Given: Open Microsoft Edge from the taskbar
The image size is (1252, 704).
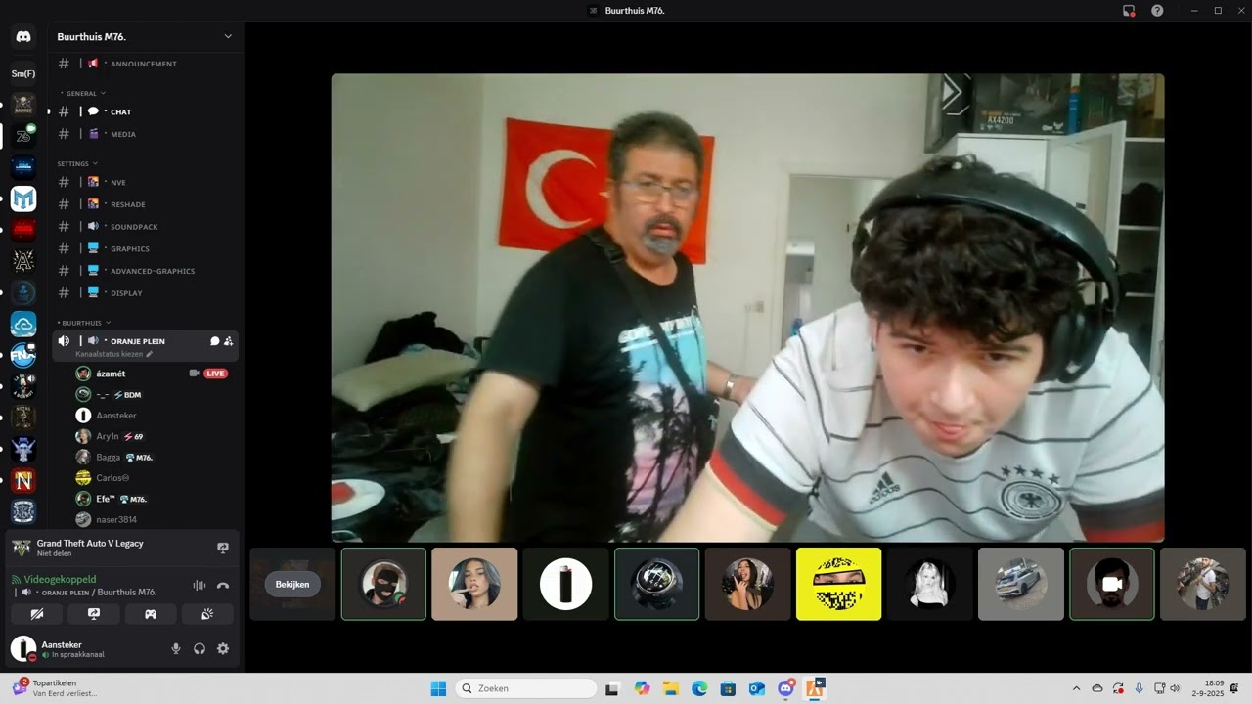Looking at the screenshot, I should tap(699, 688).
